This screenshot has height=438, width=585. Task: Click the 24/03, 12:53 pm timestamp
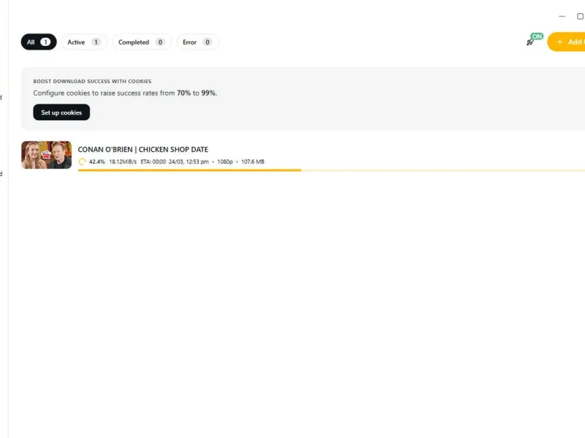(189, 161)
